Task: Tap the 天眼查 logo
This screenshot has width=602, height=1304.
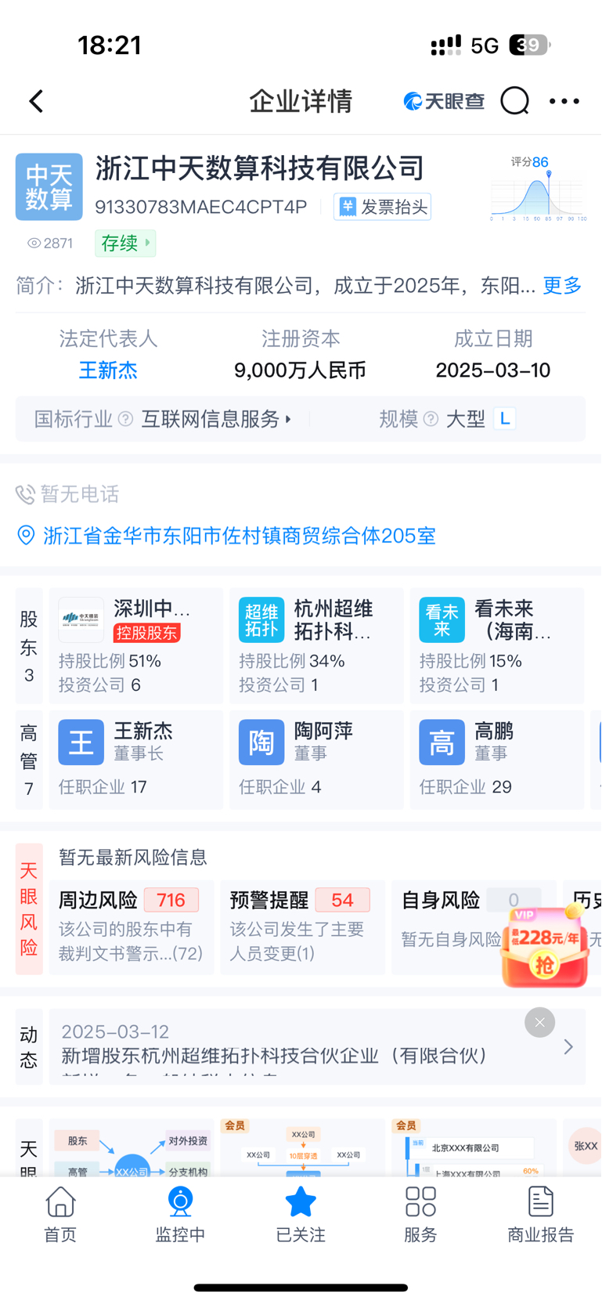Action: pyautogui.click(x=444, y=101)
